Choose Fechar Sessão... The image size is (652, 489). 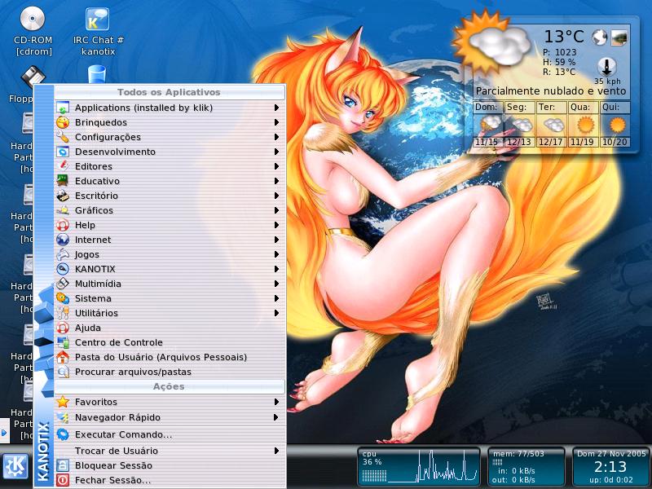click(170, 480)
